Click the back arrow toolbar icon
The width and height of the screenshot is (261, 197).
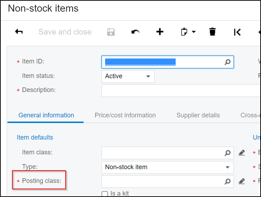[19, 32]
